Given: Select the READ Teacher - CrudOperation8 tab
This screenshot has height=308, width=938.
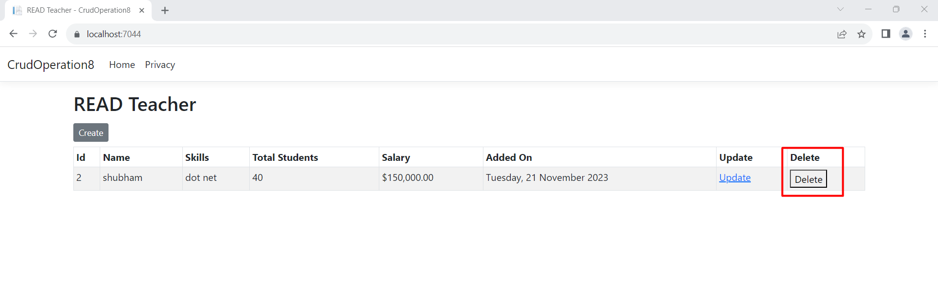Looking at the screenshot, I should (78, 10).
